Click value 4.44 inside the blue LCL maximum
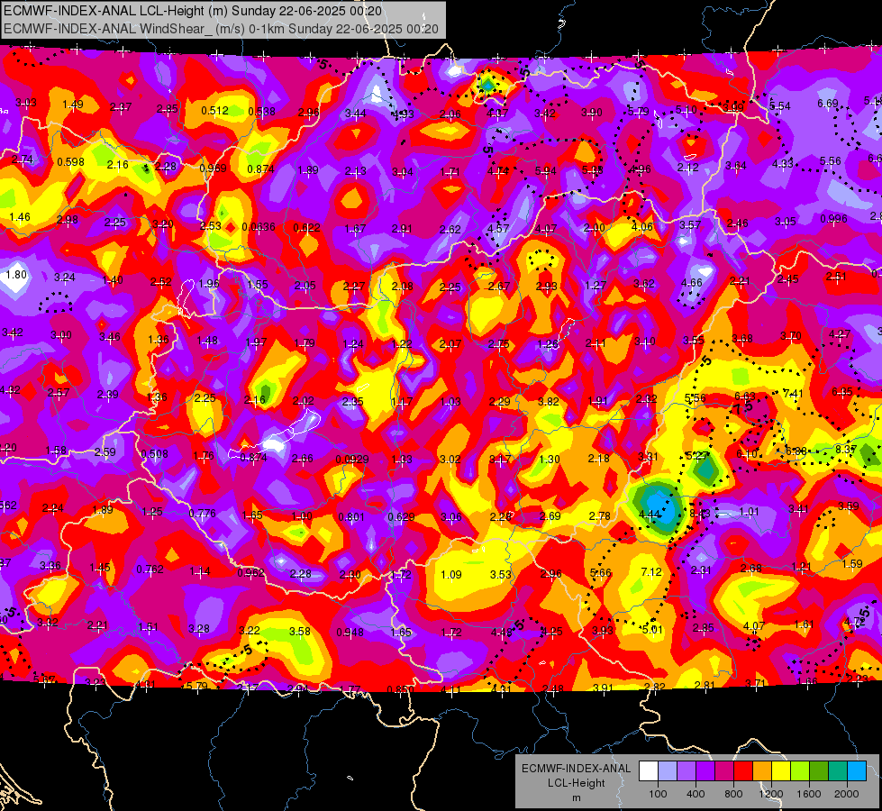Screen dimensions: 882x811 click(x=650, y=514)
